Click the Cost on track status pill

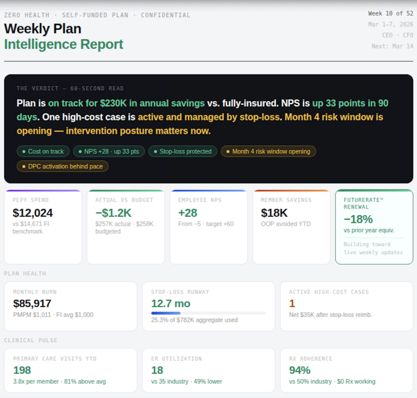point(43,152)
